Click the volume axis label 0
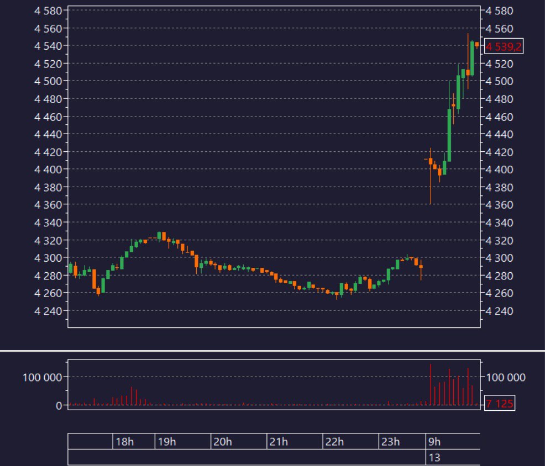The width and height of the screenshot is (545, 466). point(59,406)
